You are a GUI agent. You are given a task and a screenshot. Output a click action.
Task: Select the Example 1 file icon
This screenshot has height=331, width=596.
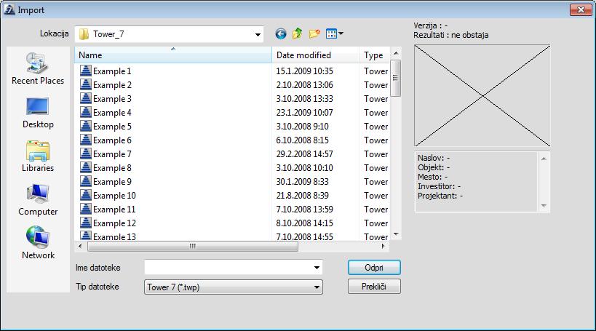pos(86,71)
